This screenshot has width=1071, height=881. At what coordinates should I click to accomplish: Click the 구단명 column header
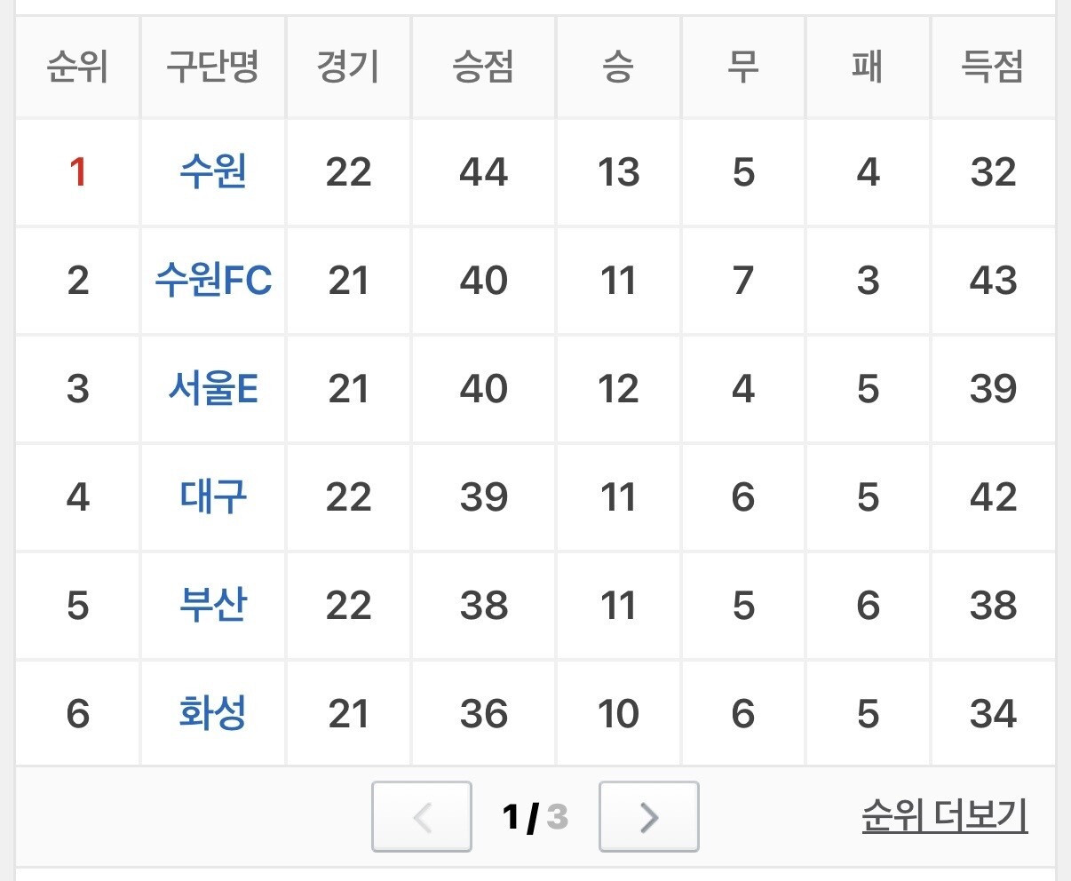213,67
